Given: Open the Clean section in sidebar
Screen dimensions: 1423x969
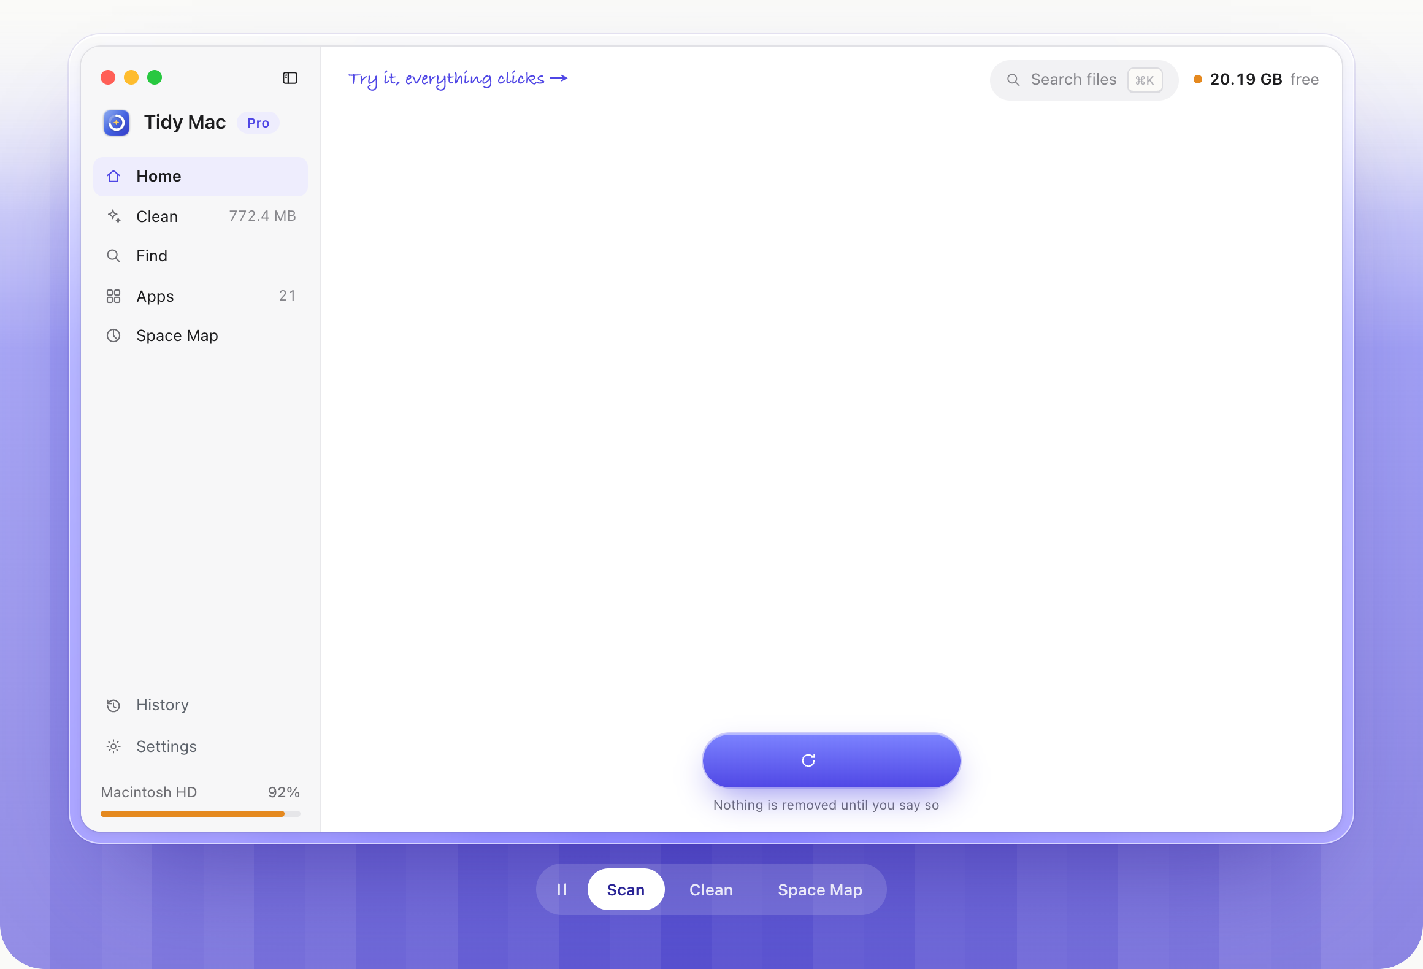Looking at the screenshot, I should [x=201, y=216].
